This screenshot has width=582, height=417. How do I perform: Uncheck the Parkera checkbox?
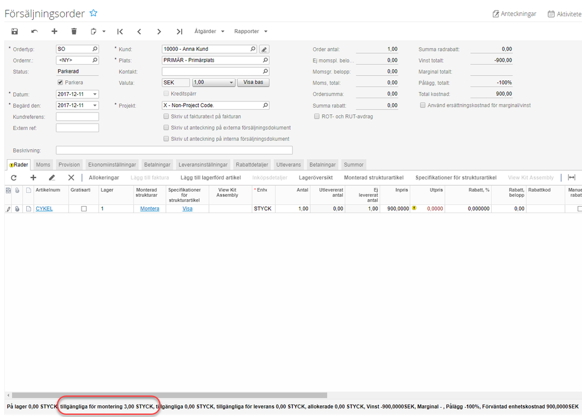pos(60,82)
